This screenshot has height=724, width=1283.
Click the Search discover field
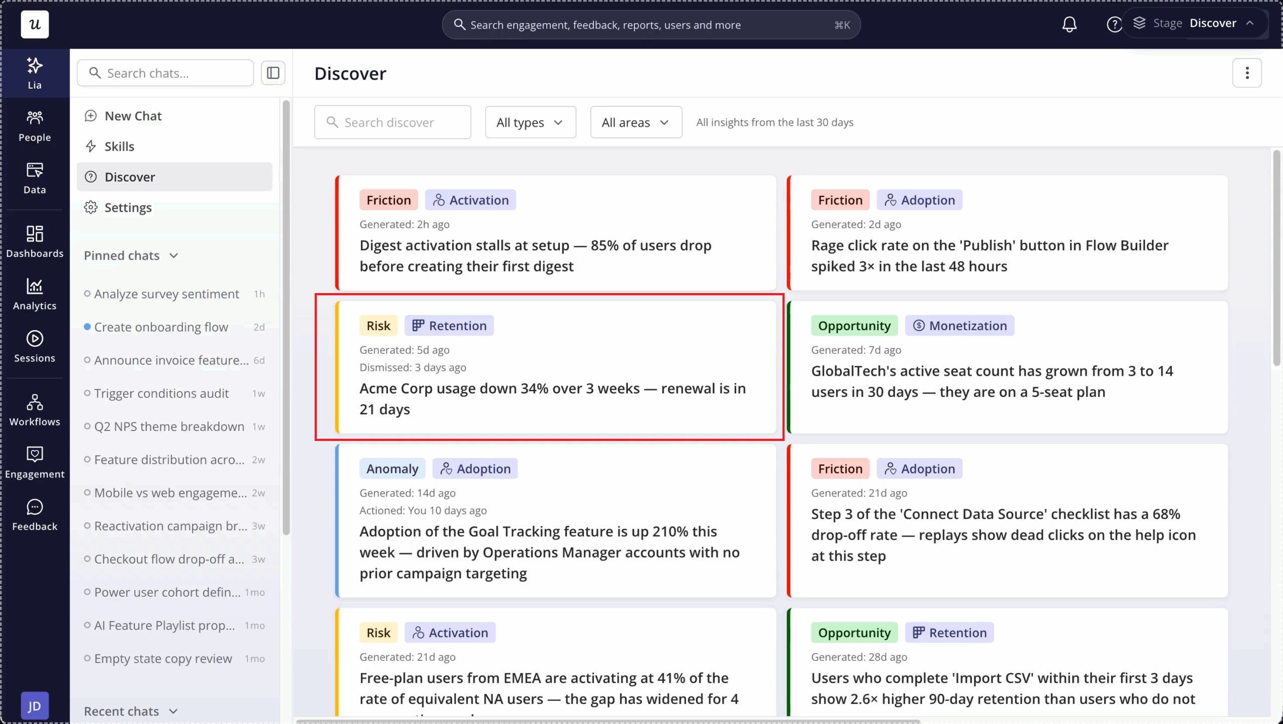point(392,122)
